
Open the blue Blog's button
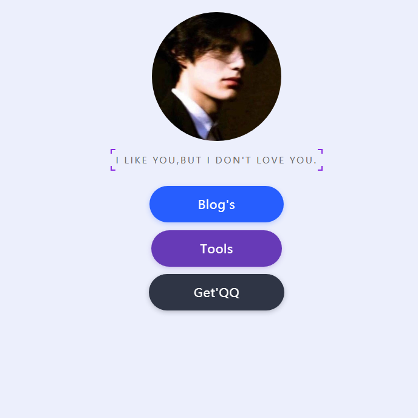216,204
